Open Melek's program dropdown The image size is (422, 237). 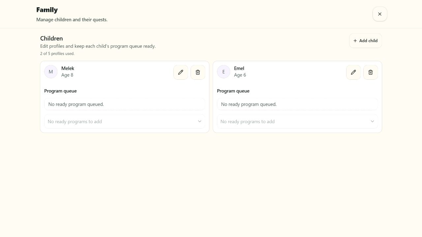pos(125,121)
